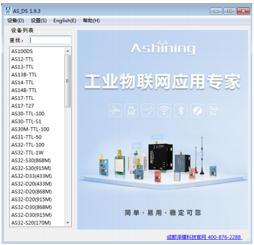Open the 帮助(H) help menu
This screenshot has width=254, height=245.
click(91, 20)
